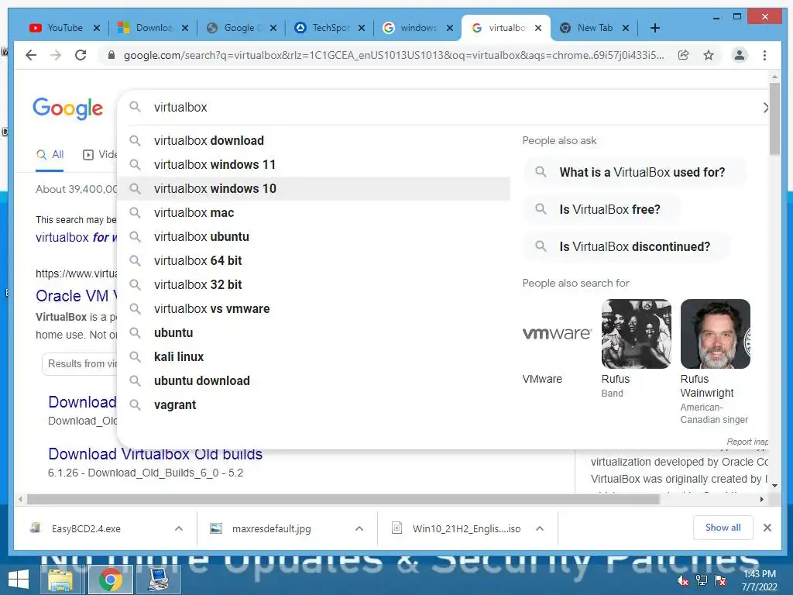Click 'Is VirtualBox free?' question

(602, 209)
